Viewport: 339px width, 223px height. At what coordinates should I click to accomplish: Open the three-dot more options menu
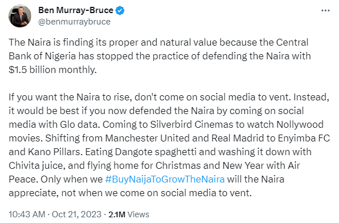325,10
